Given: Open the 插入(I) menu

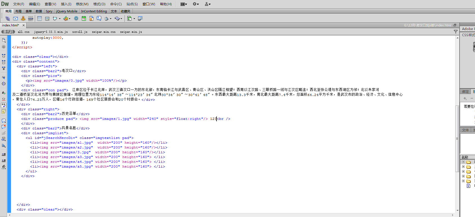Looking at the screenshot, I should [66, 4].
